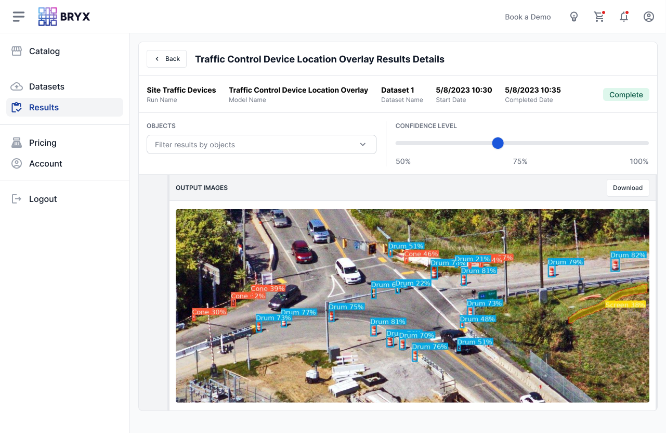Open the user profile icon
The height and width of the screenshot is (433, 666).
point(649,17)
